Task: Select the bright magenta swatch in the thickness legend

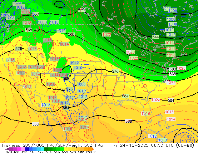Action: tap(18, 149)
